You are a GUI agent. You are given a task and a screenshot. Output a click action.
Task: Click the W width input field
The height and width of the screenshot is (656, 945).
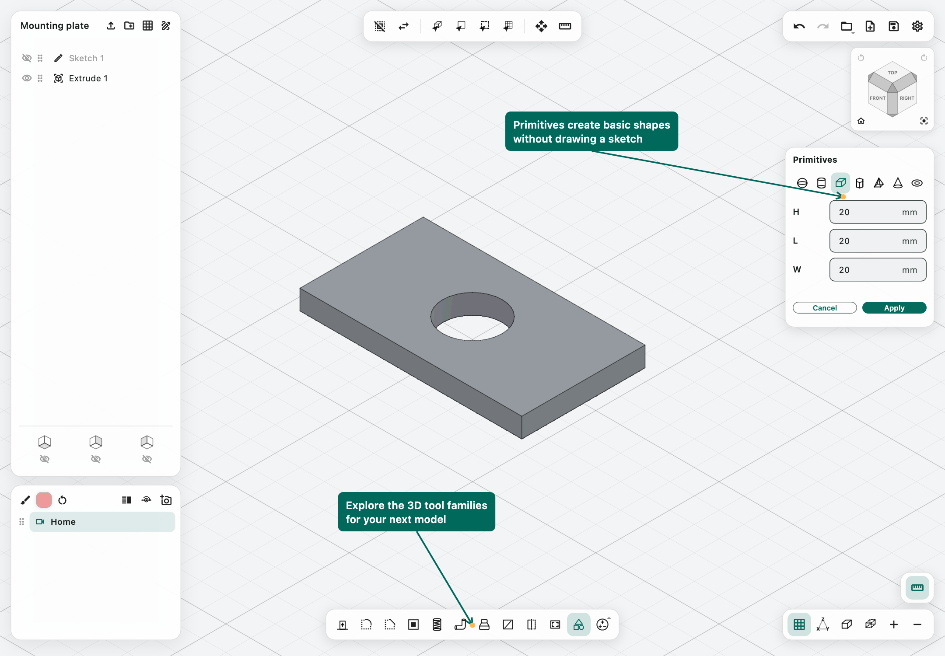pyautogui.click(x=878, y=270)
